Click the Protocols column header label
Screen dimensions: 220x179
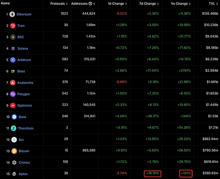click(58, 4)
